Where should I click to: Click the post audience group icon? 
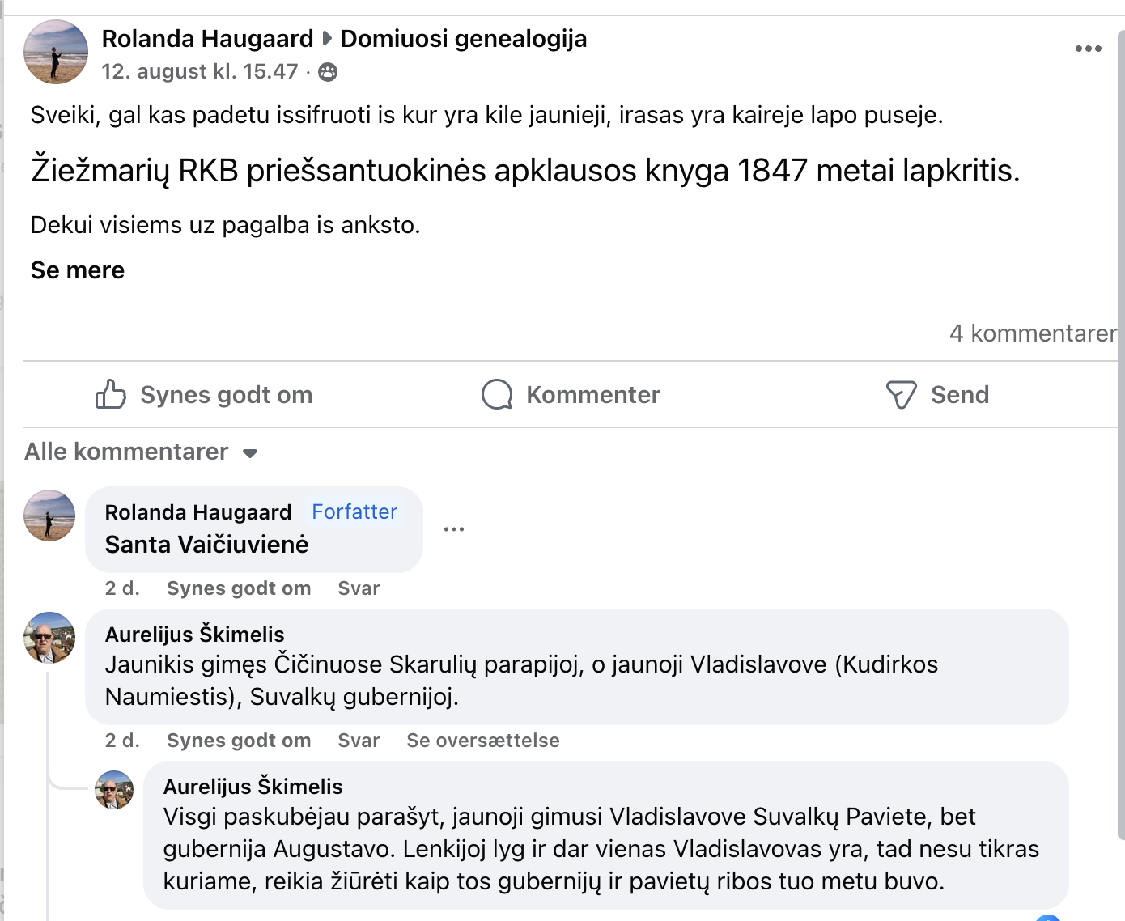point(328,72)
